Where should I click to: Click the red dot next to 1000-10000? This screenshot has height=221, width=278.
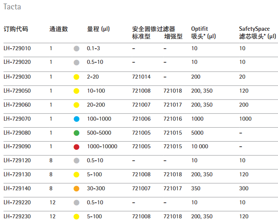tap(77, 147)
